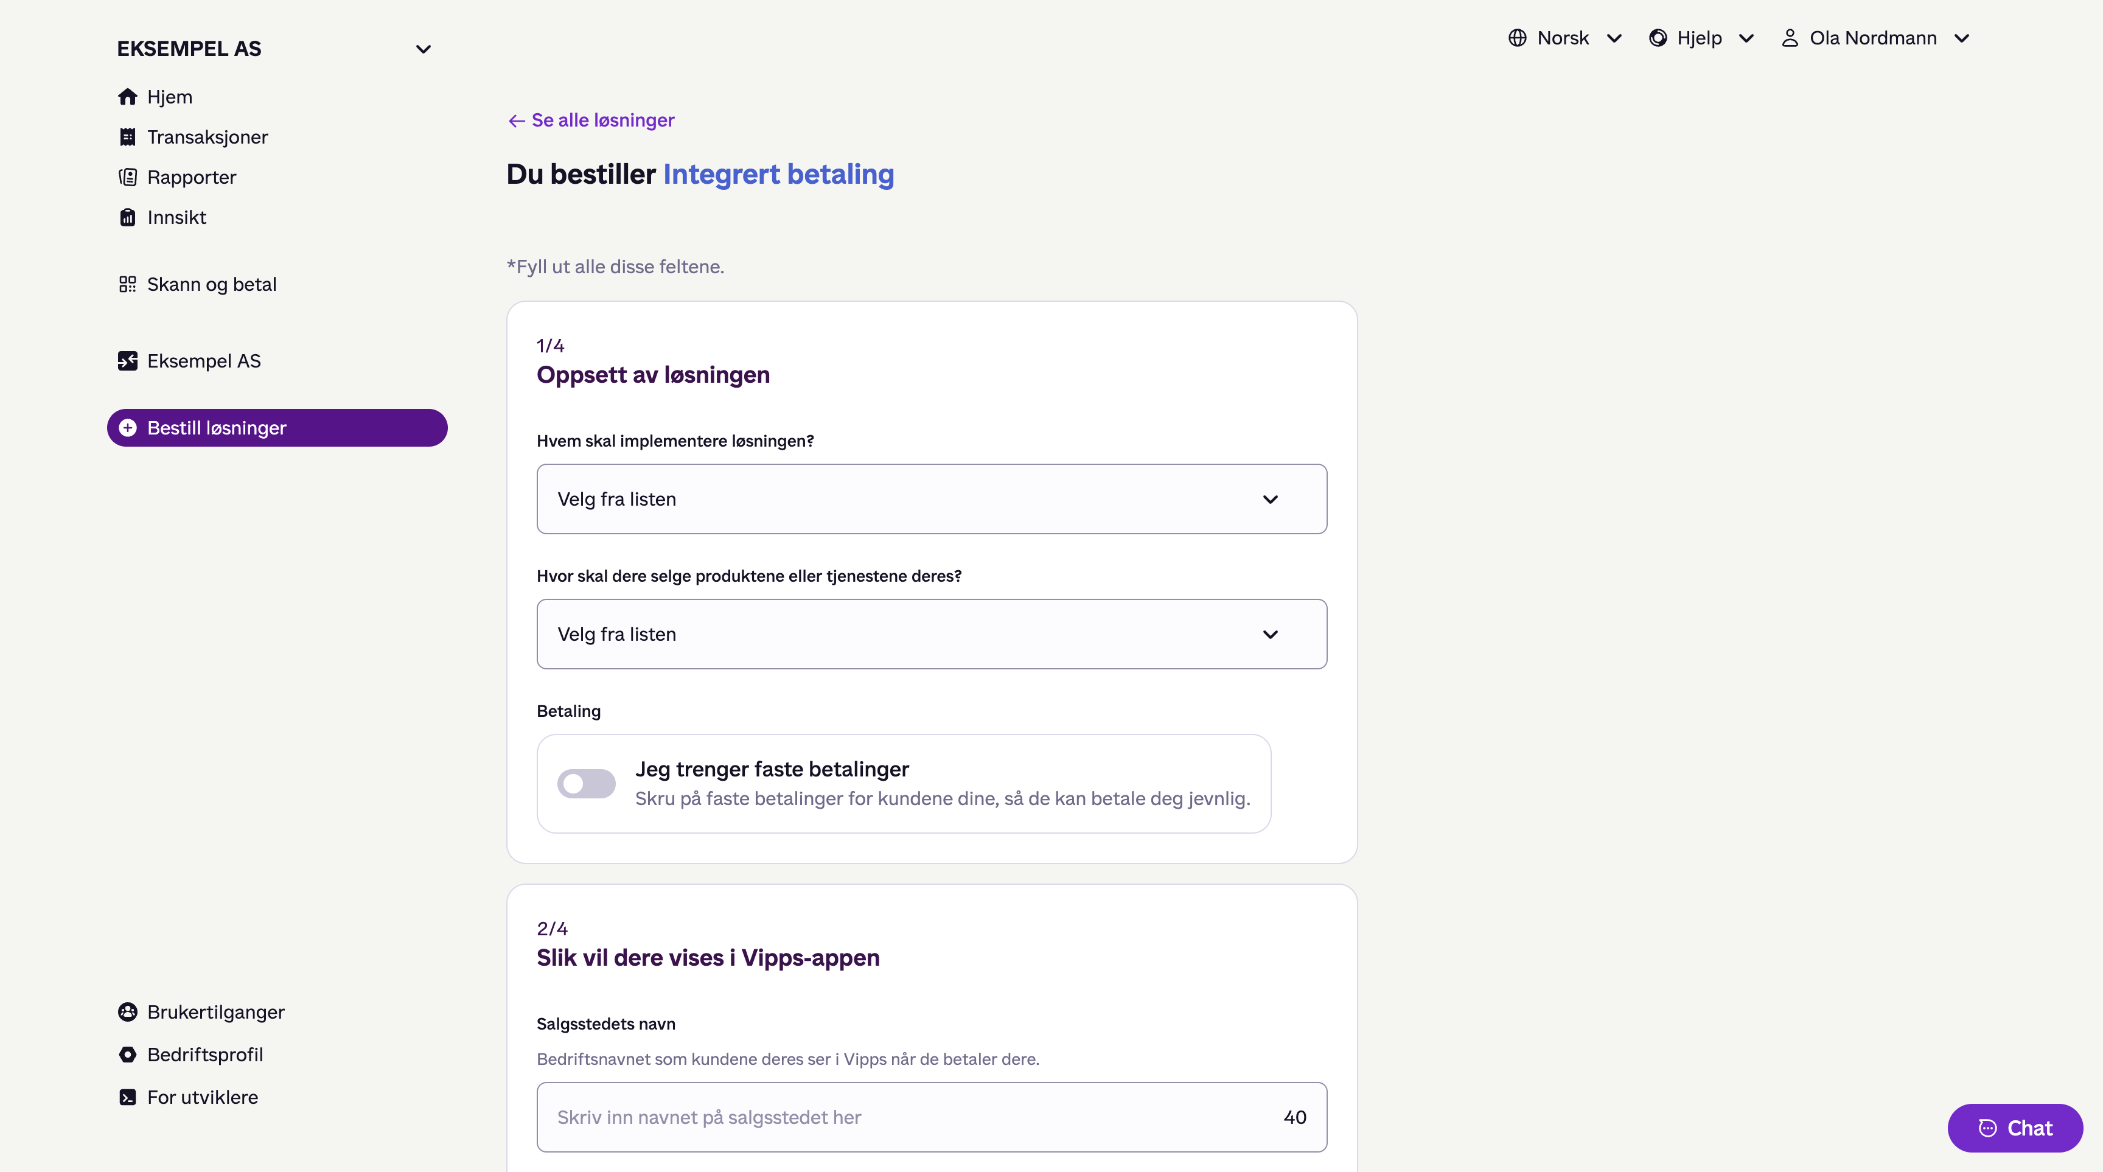Click the Integrert betaling heading text
This screenshot has width=2103, height=1172.
tap(778, 175)
